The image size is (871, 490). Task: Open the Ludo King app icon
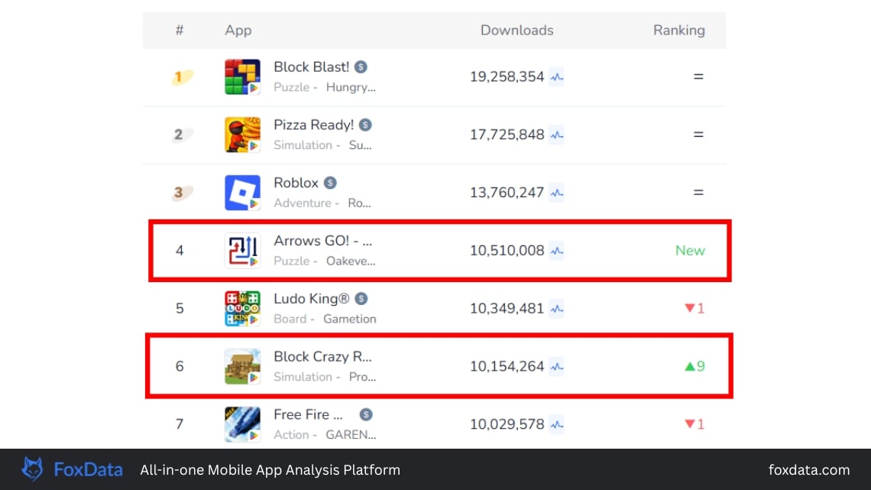click(242, 308)
